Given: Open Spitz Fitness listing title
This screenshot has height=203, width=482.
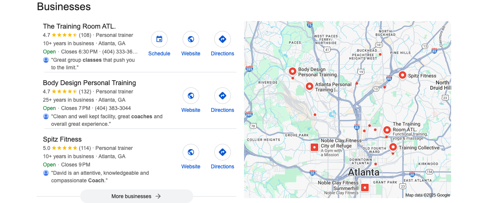Looking at the screenshot, I should (x=62, y=139).
